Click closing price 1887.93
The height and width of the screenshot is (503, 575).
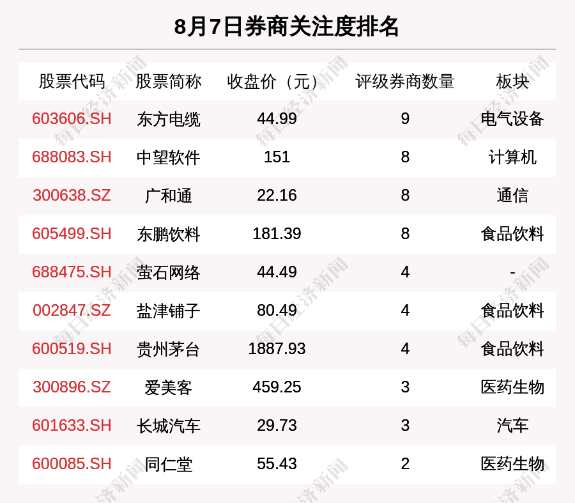pyautogui.click(x=277, y=348)
